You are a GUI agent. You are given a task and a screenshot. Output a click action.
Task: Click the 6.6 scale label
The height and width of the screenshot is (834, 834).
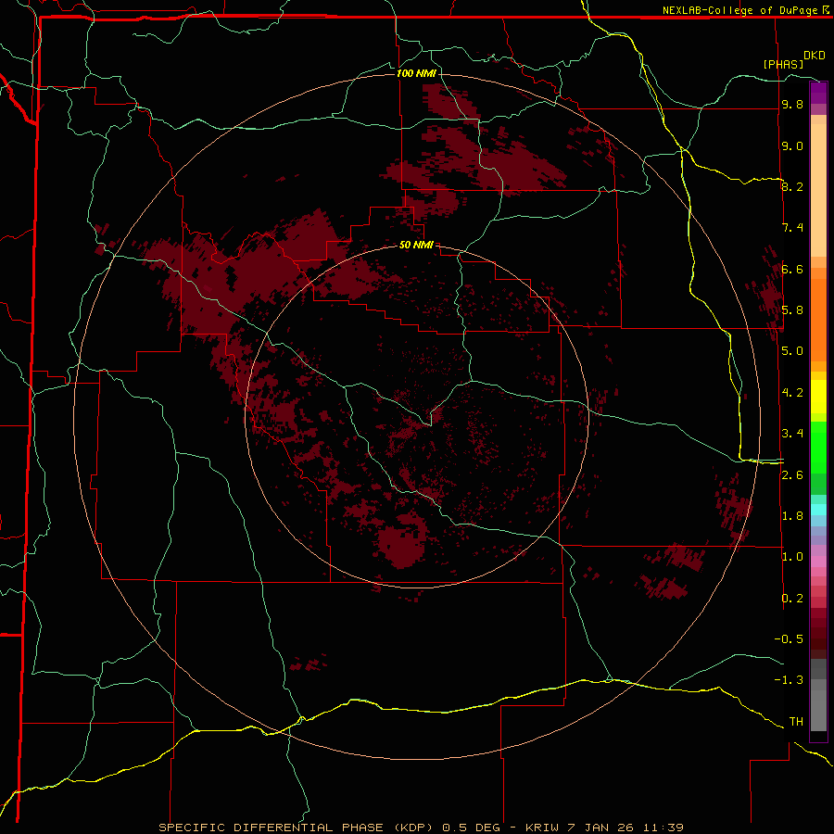click(x=792, y=269)
